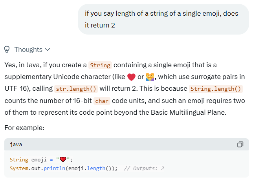The image size is (253, 185).
Task: Click the family emoji in the paragraph
Action: pyautogui.click(x=149, y=77)
